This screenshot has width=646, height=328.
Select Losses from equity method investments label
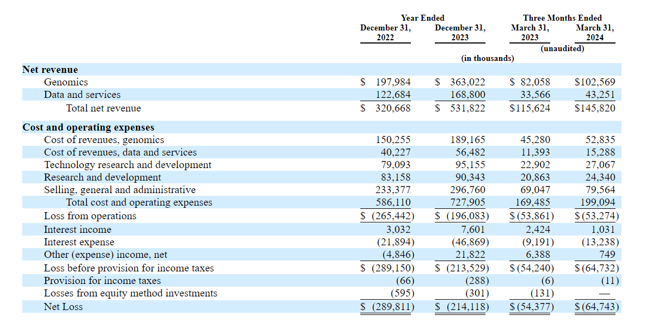click(x=131, y=293)
